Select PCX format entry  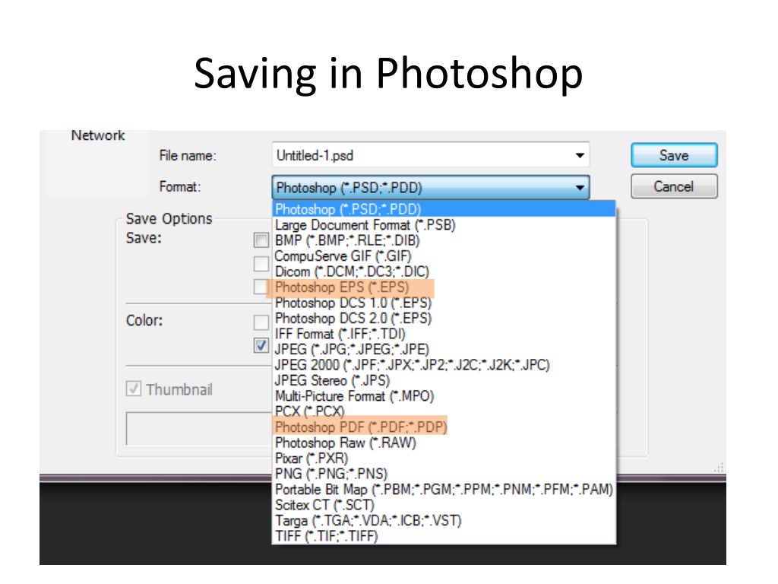point(444,411)
